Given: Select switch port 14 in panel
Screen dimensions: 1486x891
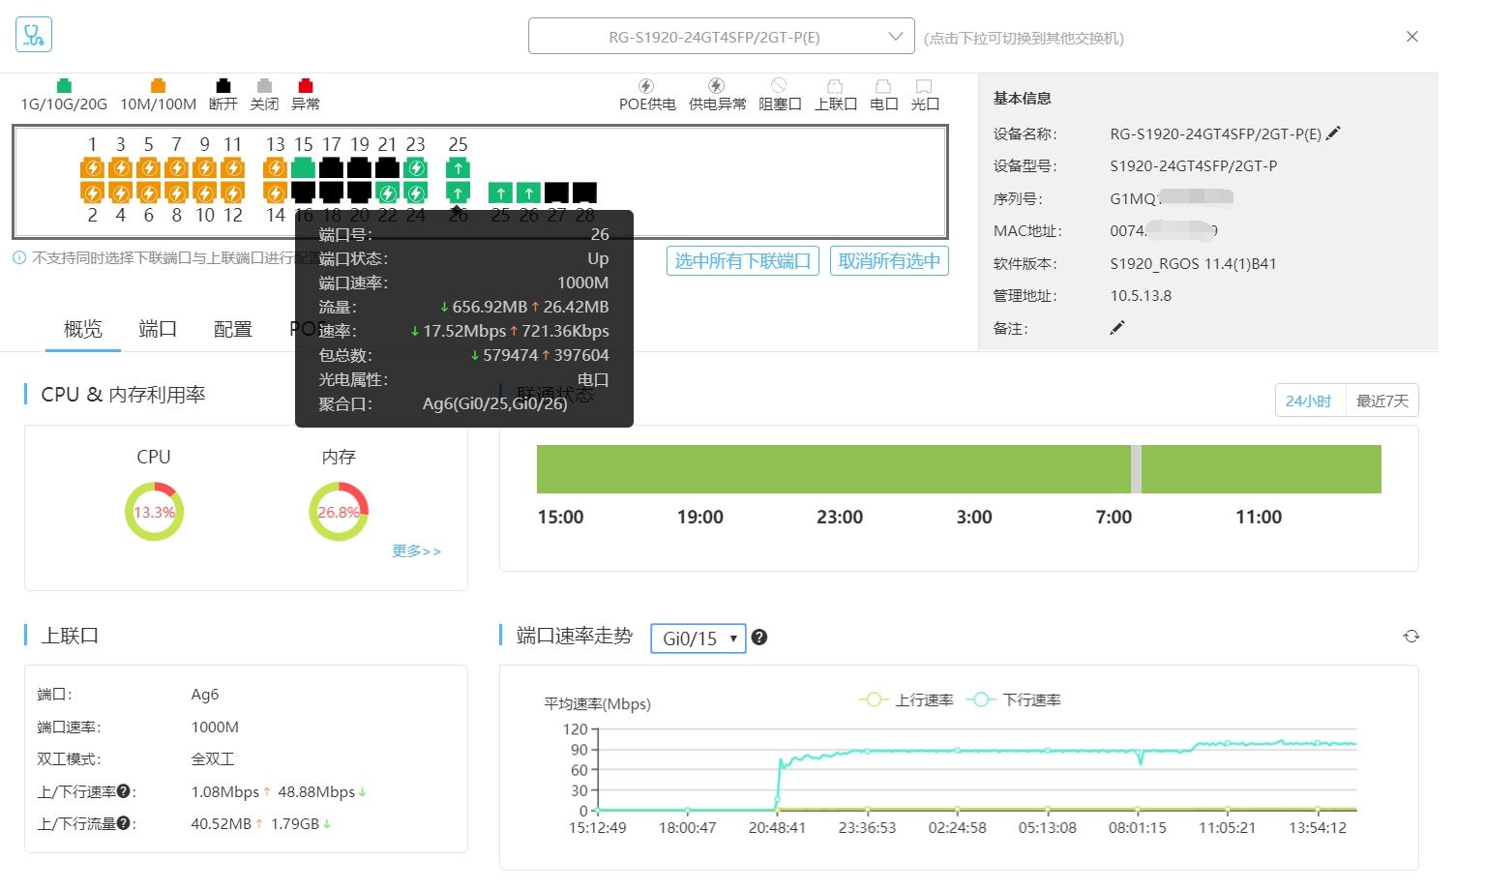Looking at the screenshot, I should [x=275, y=193].
